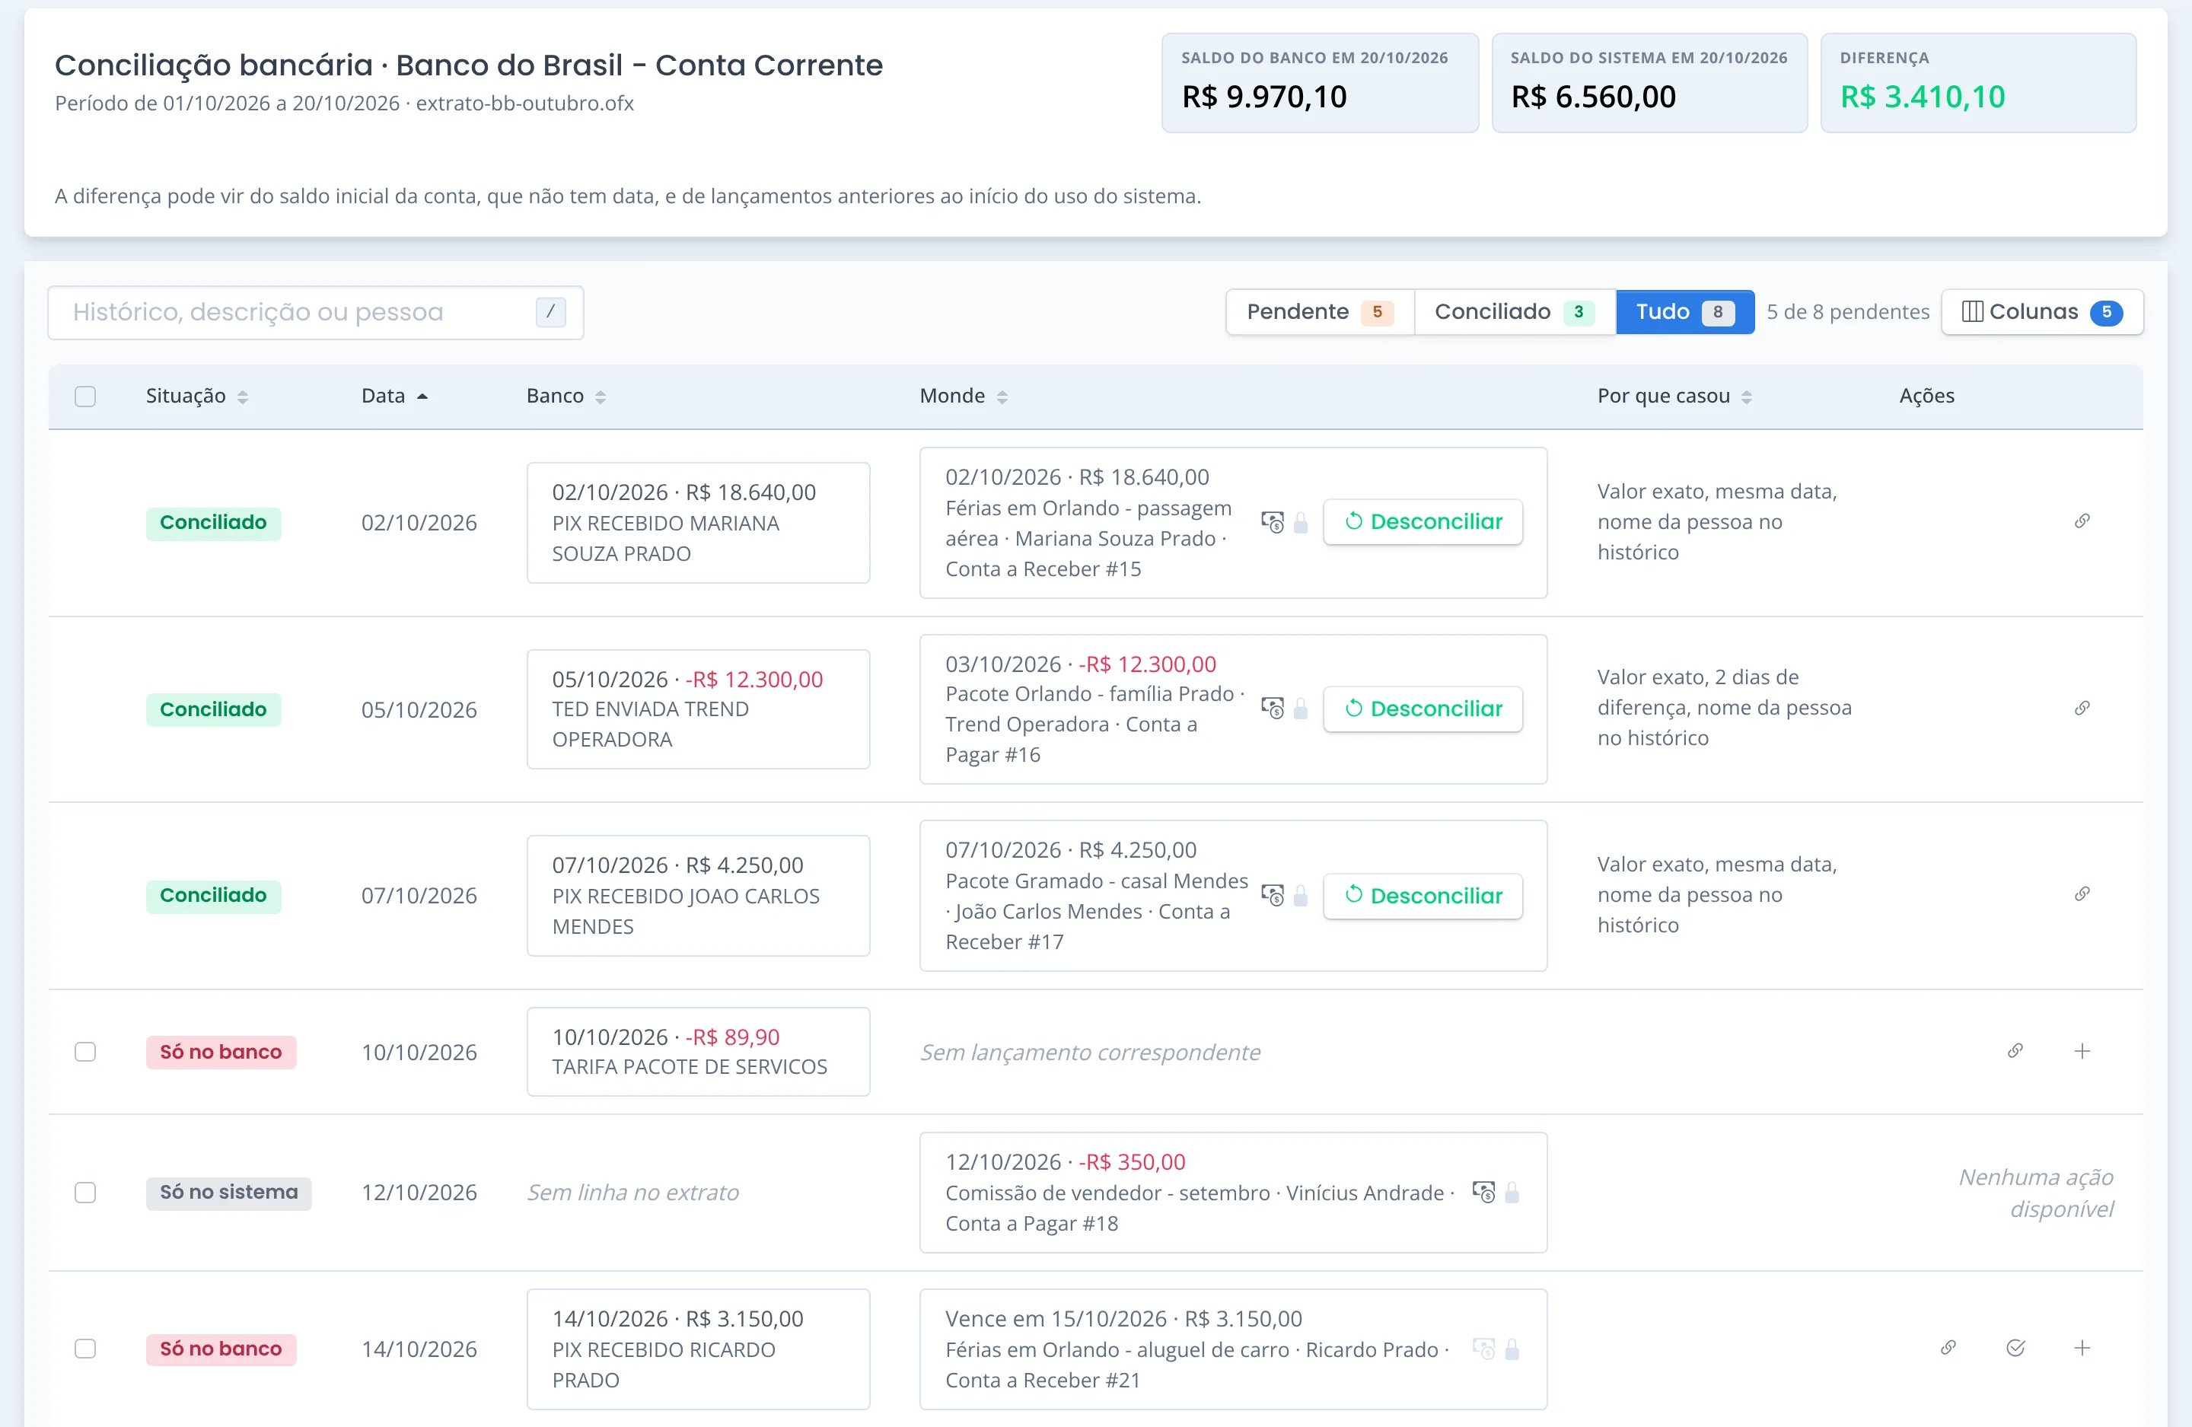Check the 14/10/2026 Ricardo Prado checkbox

pos(84,1349)
